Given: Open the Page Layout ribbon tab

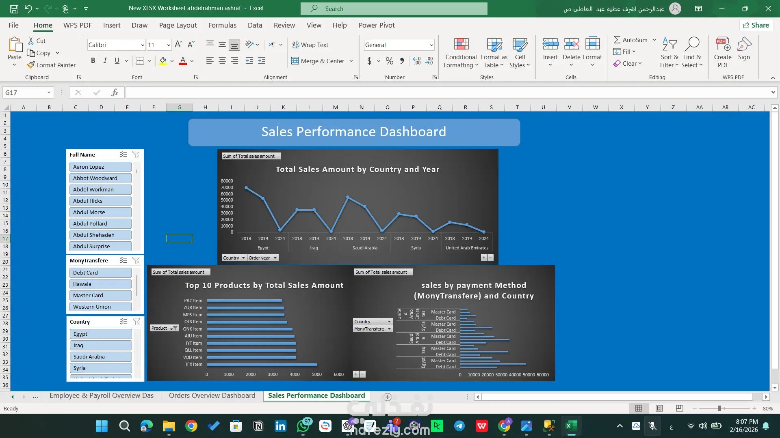Looking at the screenshot, I should tap(178, 25).
